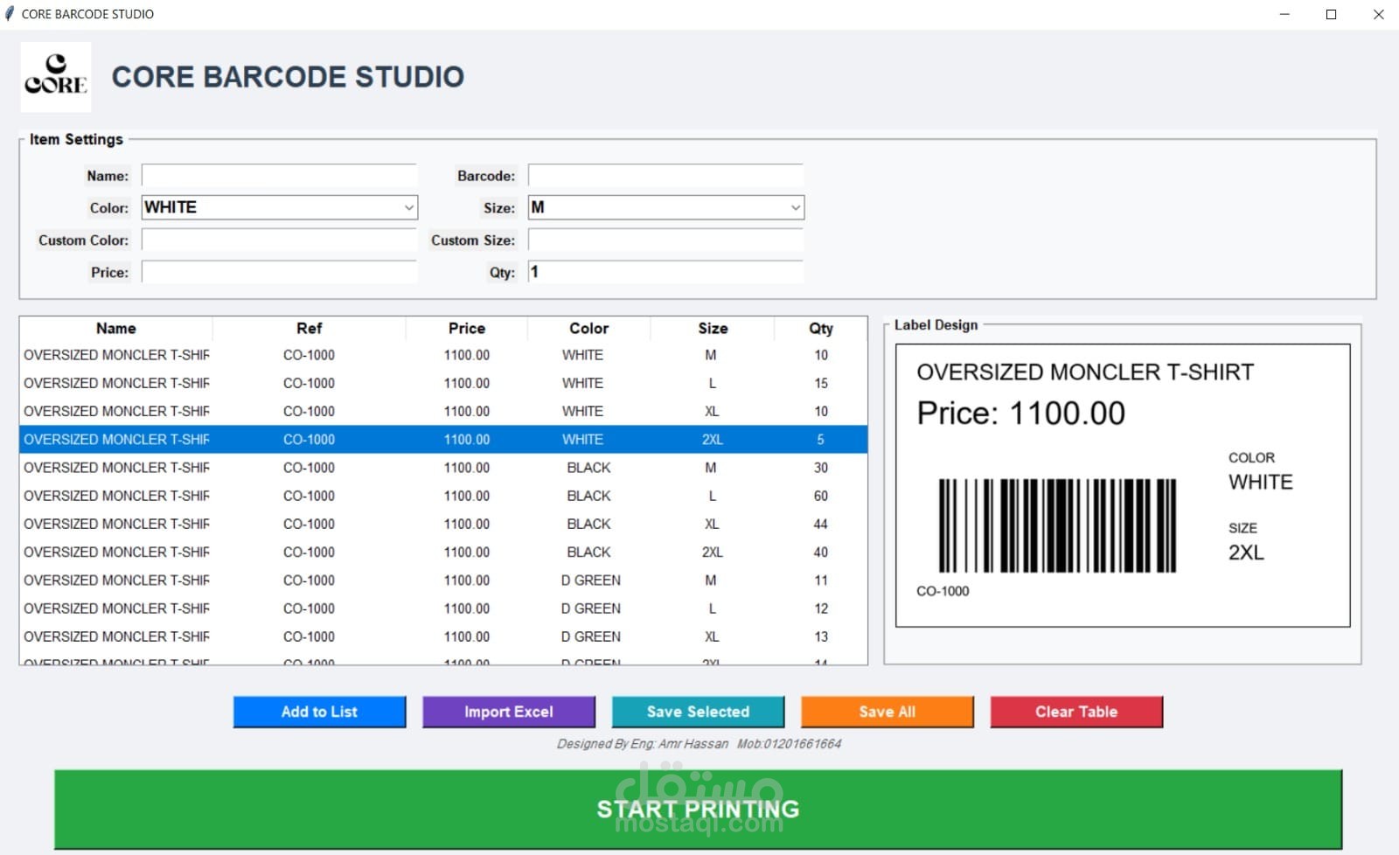1399x855 pixels.
Task: Click quantity 13 in the table
Action: tap(821, 636)
